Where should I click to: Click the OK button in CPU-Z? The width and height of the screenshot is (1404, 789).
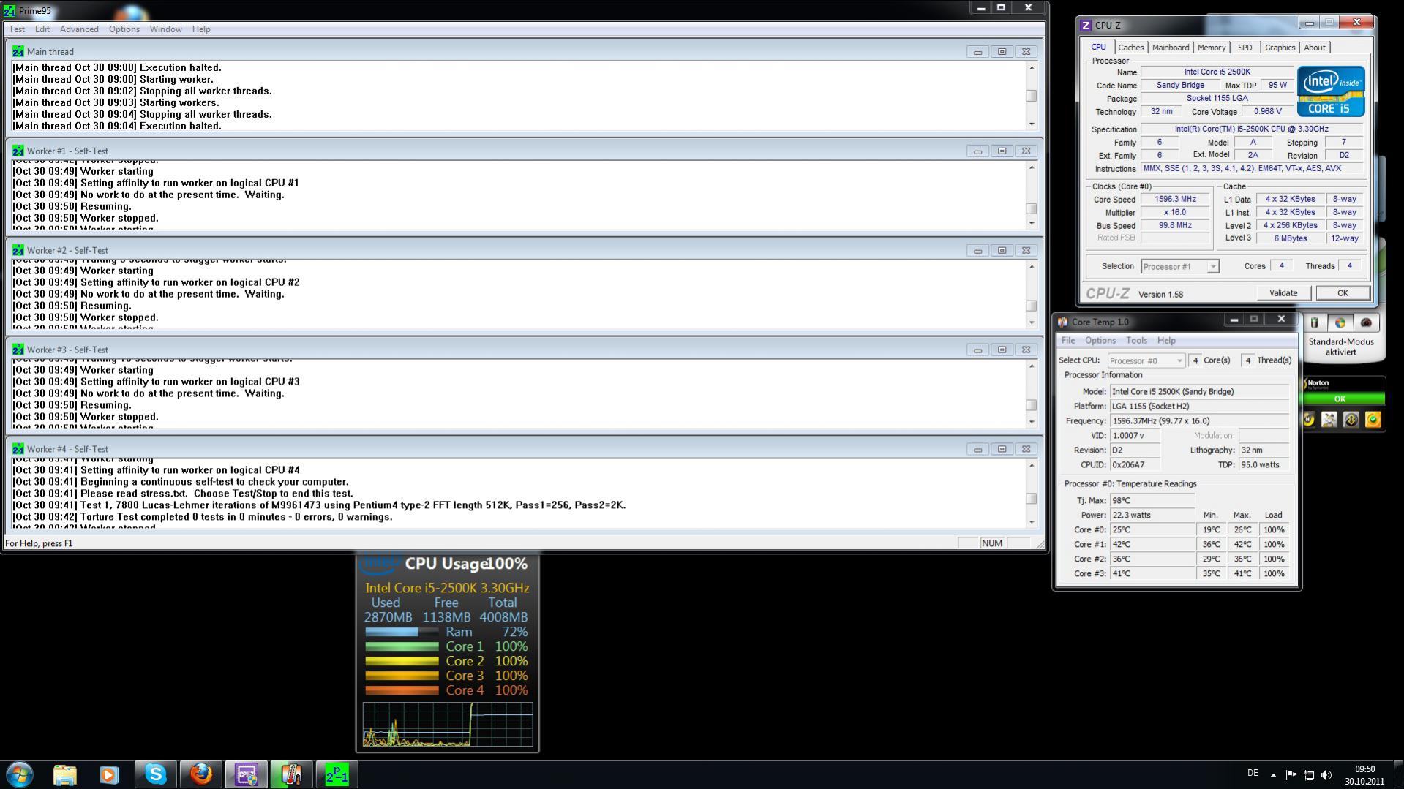pyautogui.click(x=1343, y=293)
